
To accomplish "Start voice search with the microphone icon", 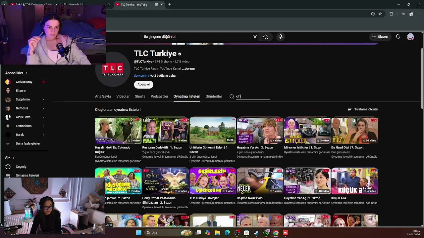I will (281, 37).
